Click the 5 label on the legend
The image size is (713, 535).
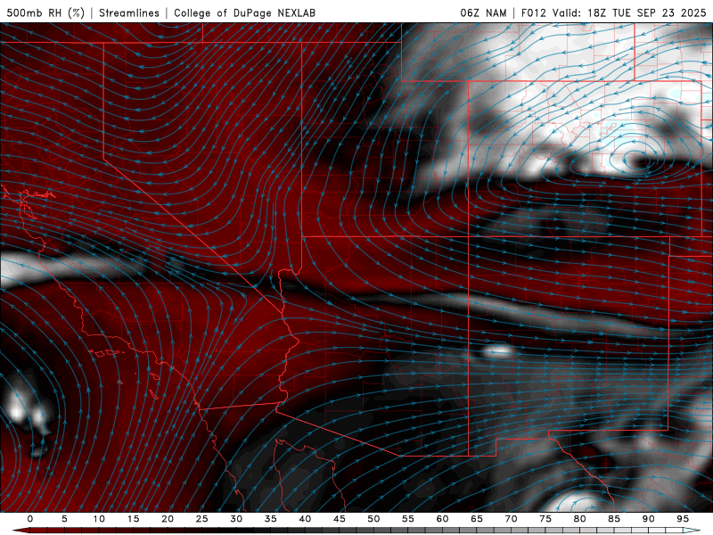click(x=64, y=519)
